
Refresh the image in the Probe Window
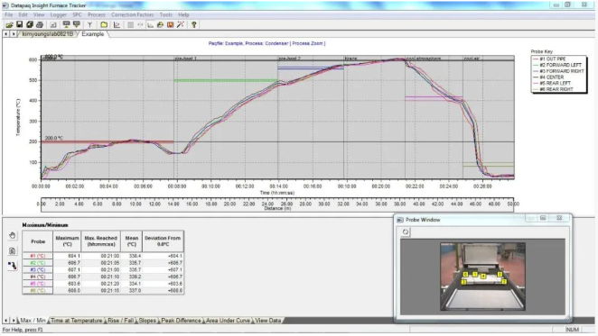tap(406, 232)
